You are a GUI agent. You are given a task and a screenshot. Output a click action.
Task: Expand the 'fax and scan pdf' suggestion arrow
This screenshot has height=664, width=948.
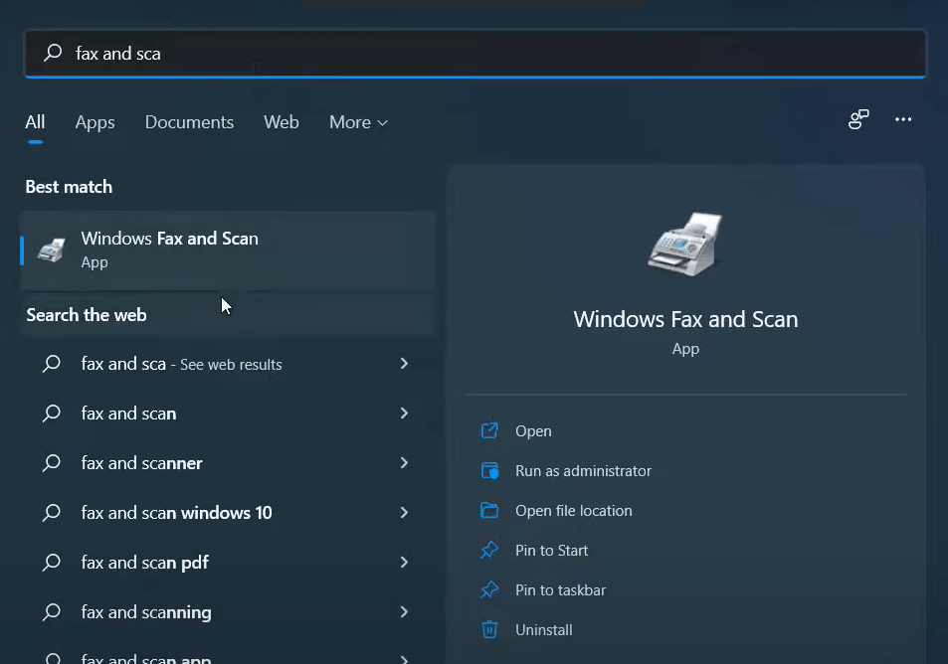(404, 563)
